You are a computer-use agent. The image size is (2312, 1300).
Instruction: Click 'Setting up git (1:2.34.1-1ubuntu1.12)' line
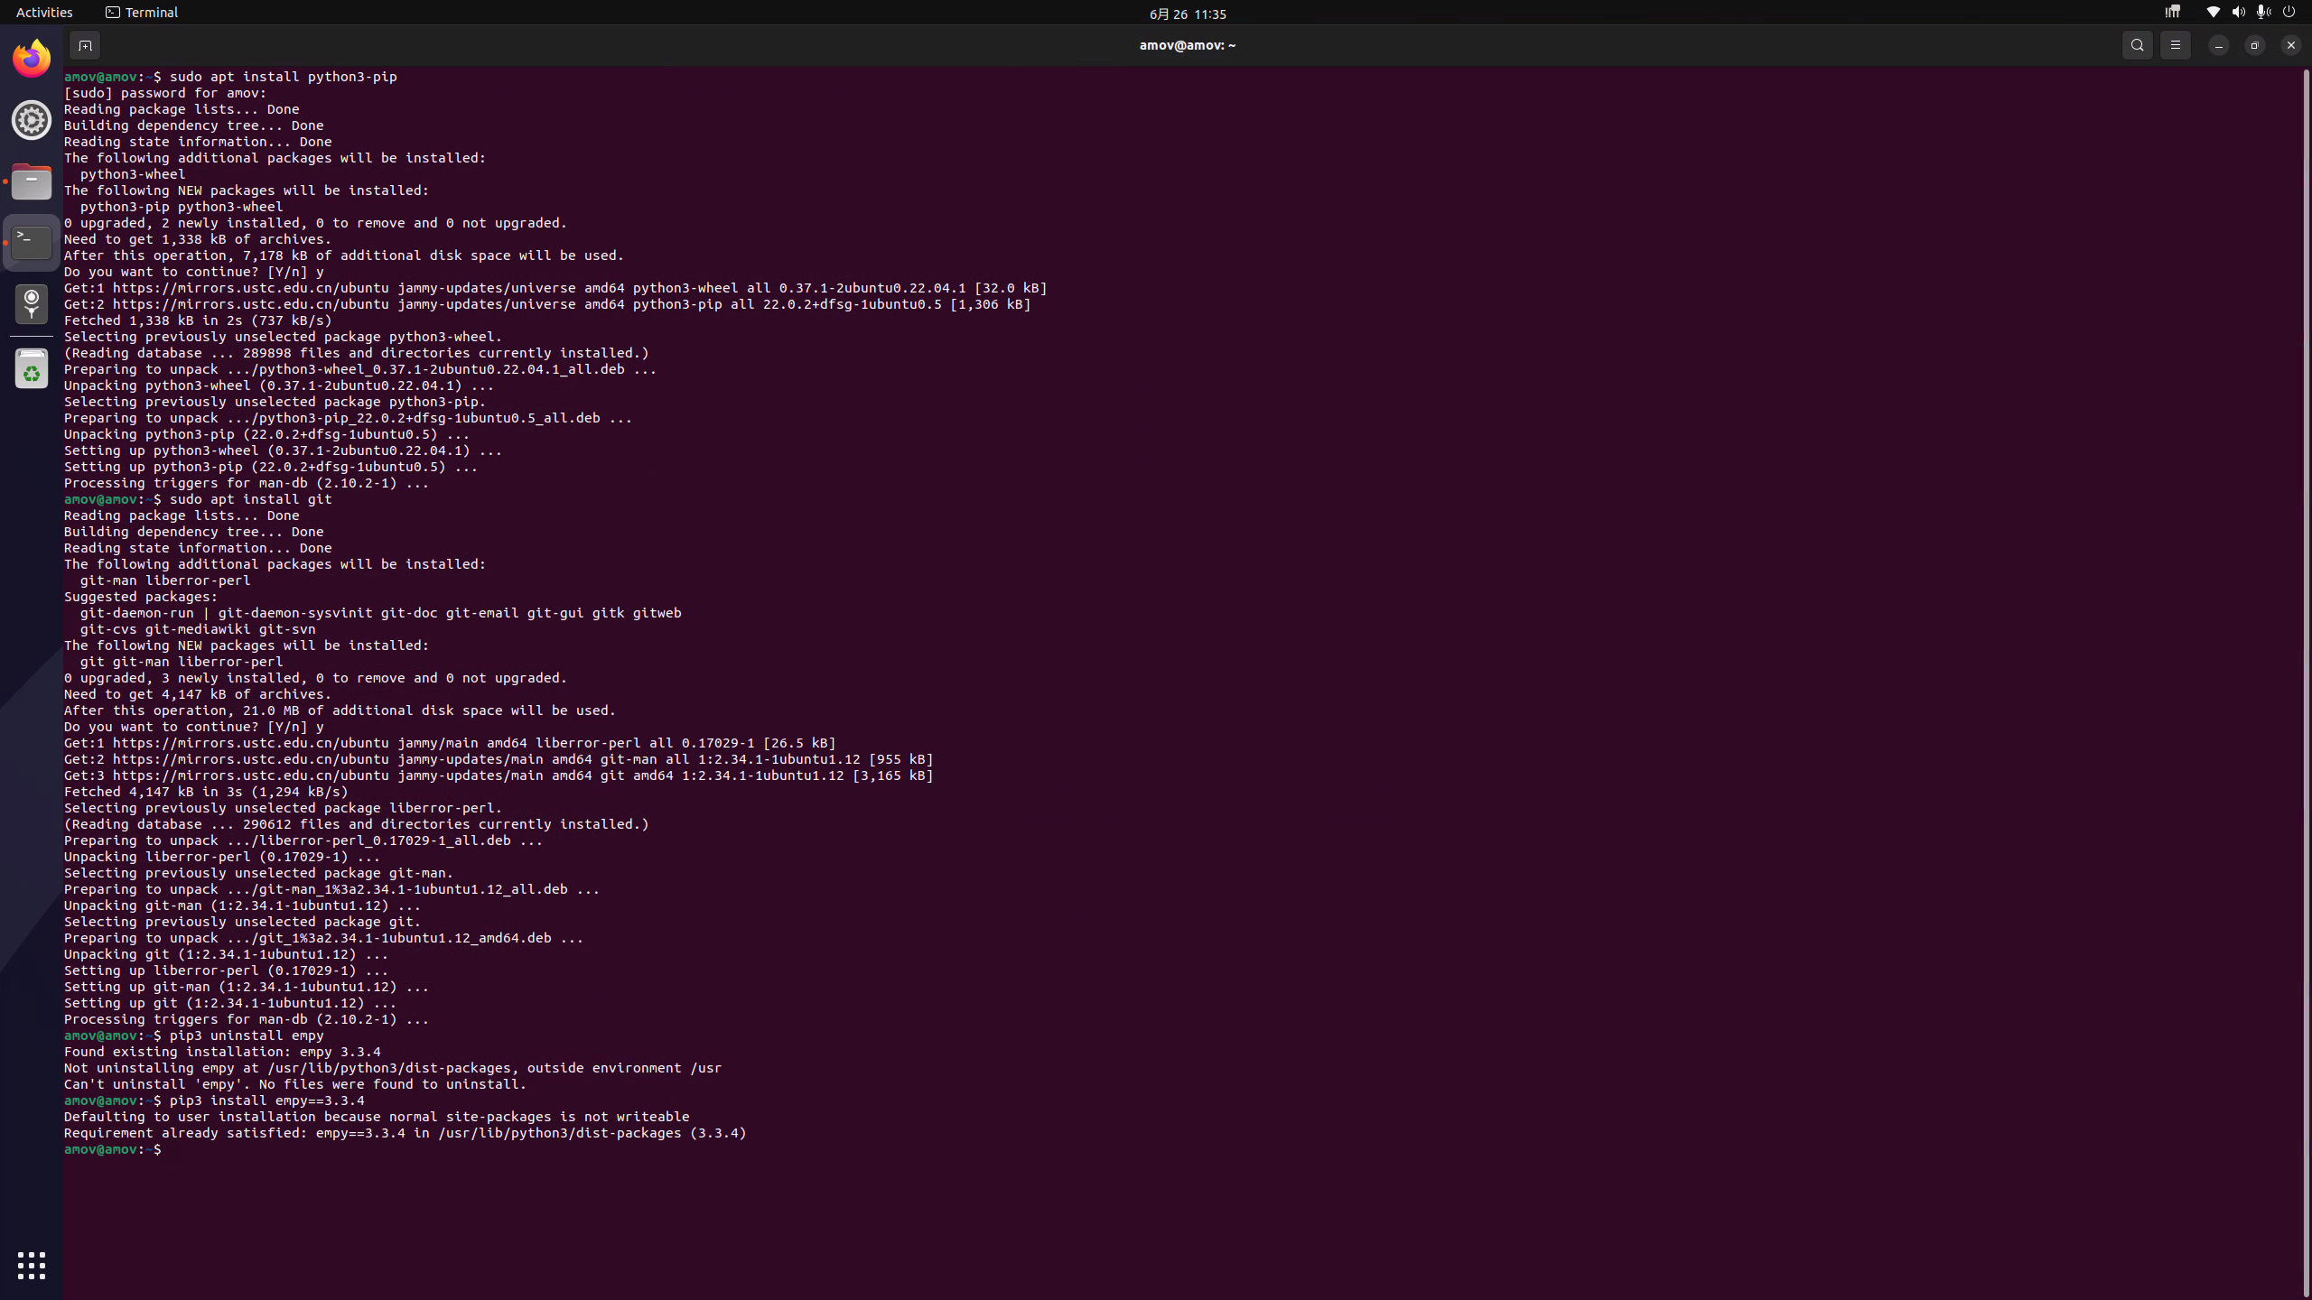pos(230,1003)
